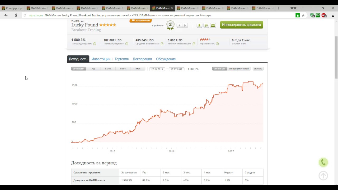Open help icon next to Торговый результат
This screenshot has height=190, width=338.
click(x=126, y=44)
